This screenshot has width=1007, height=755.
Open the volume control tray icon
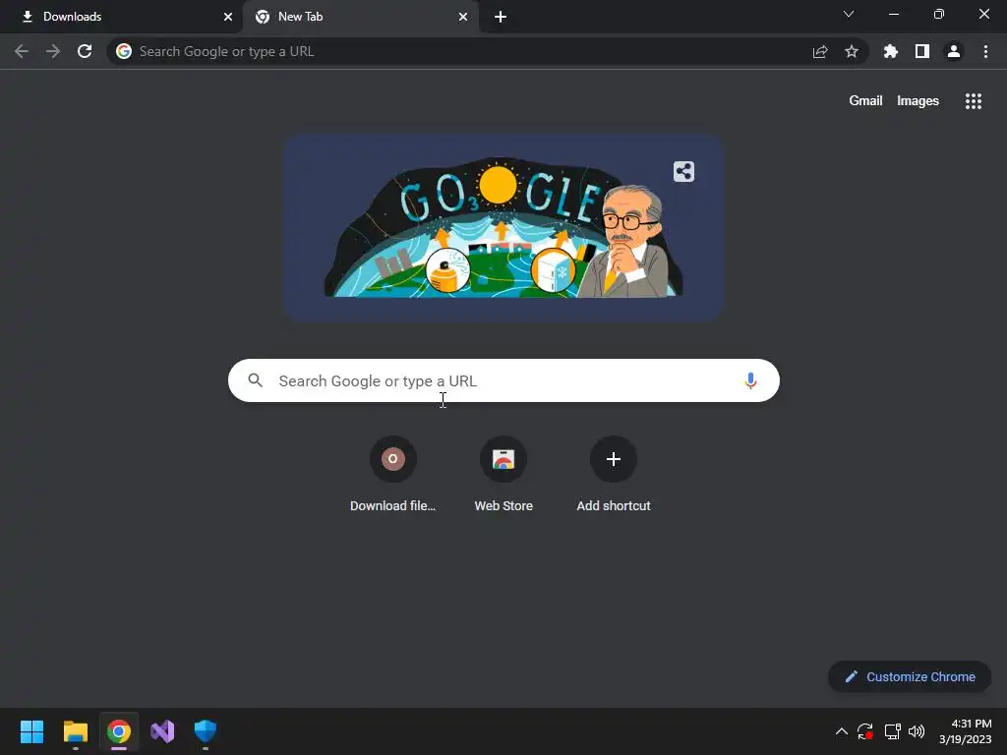(x=917, y=731)
